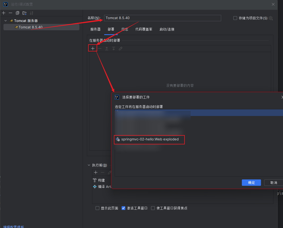Move deployment item down
This screenshot has width=283, height=228.
coord(114,49)
